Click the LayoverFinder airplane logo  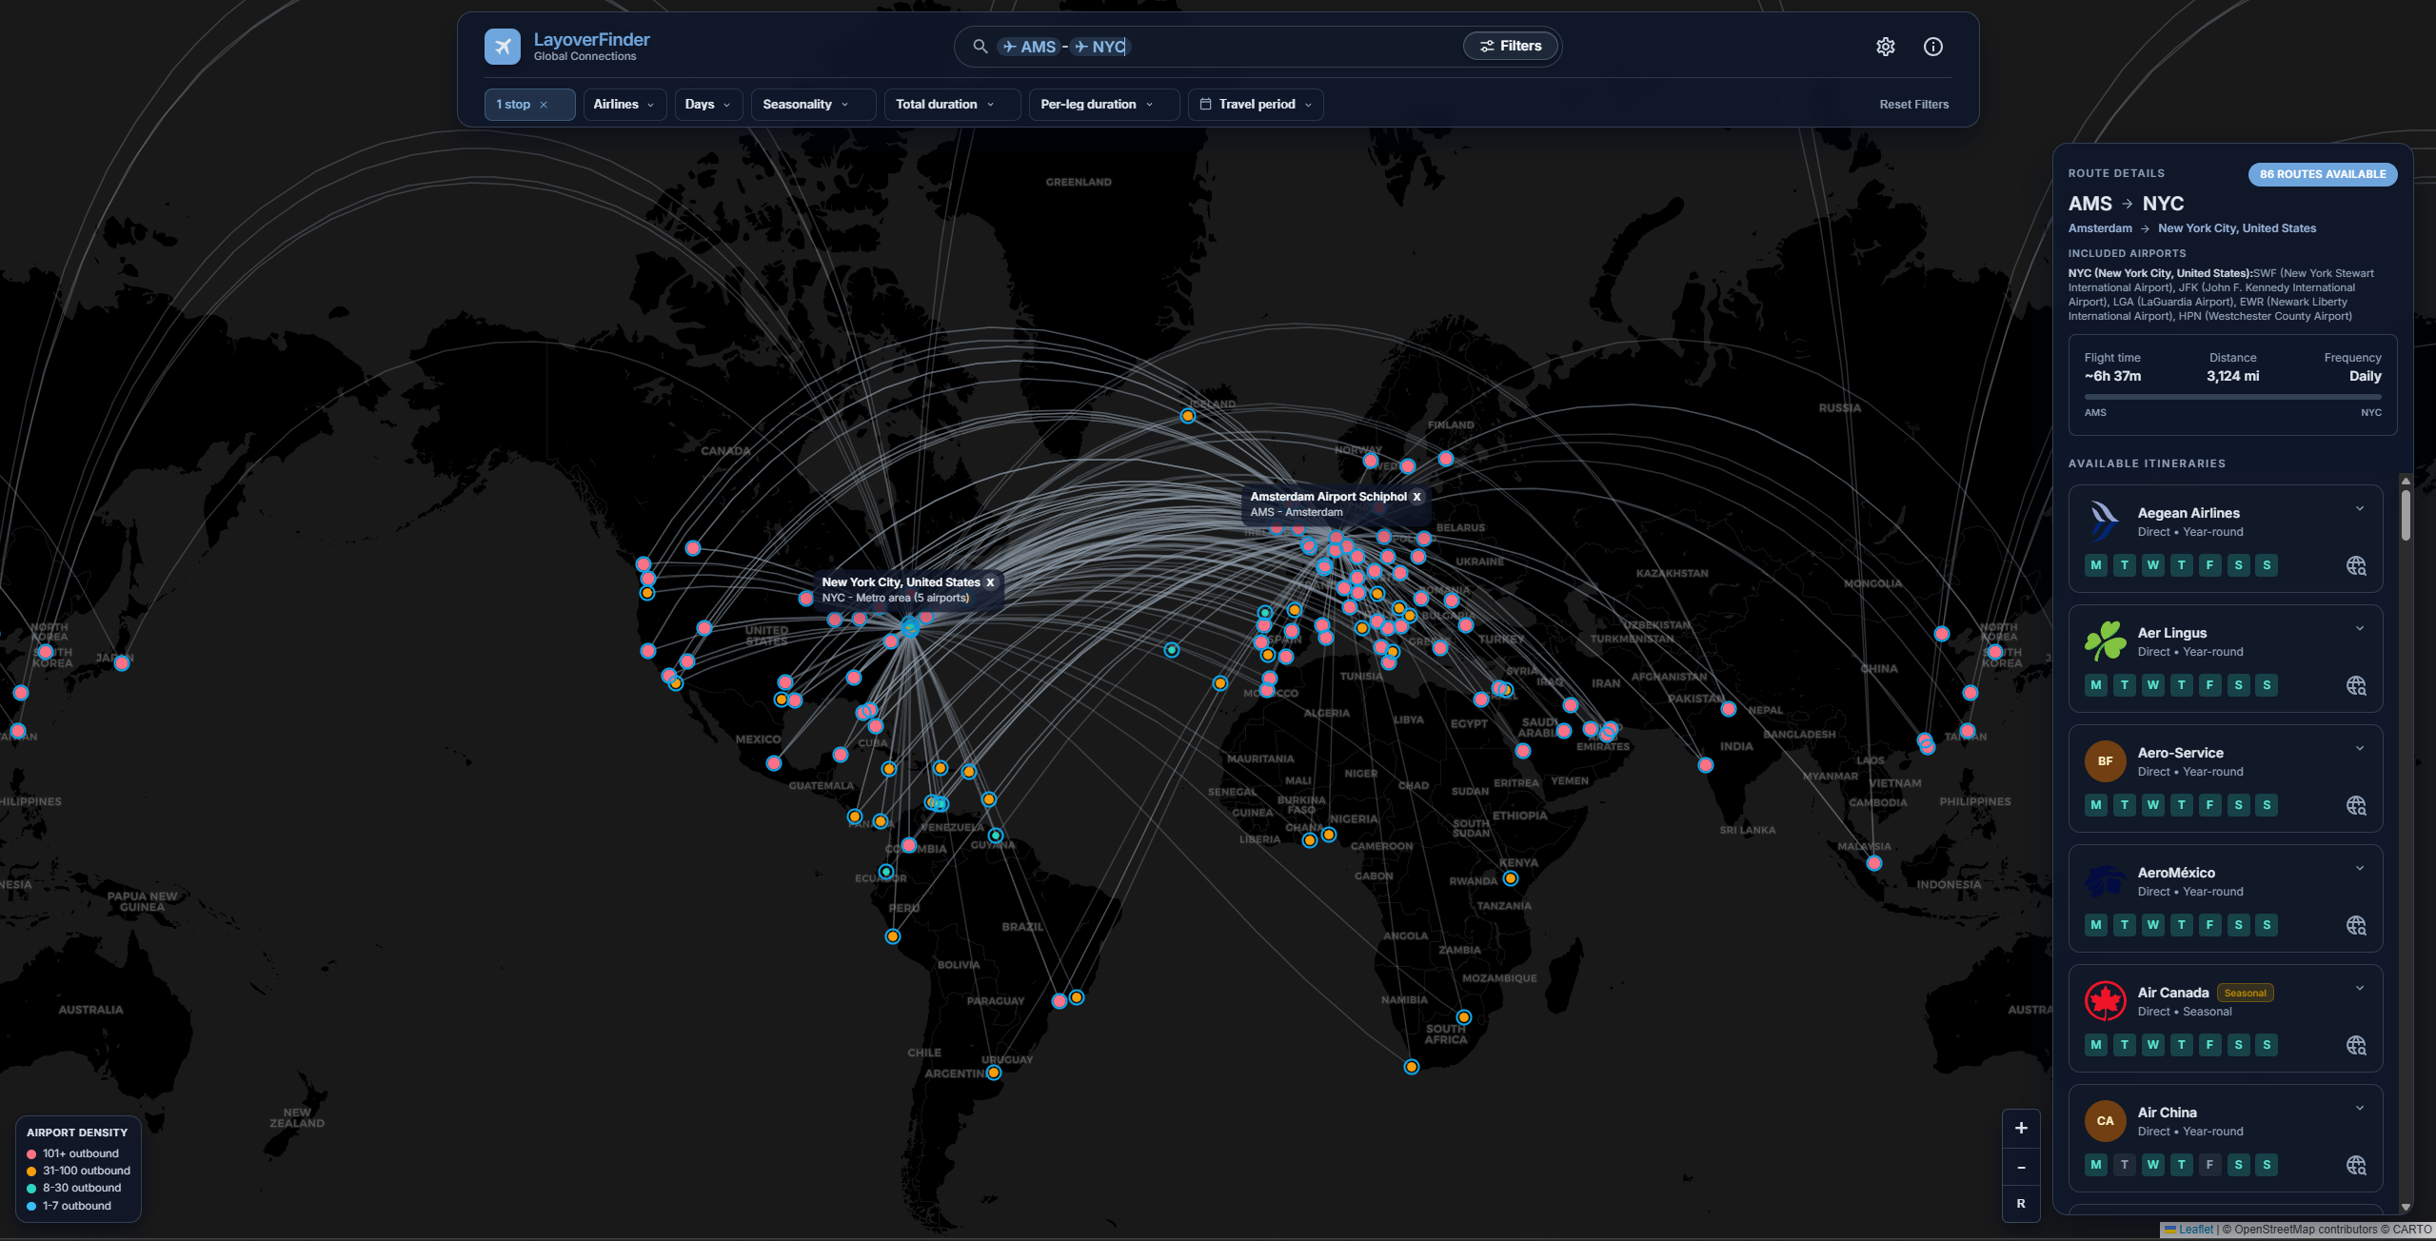point(503,46)
